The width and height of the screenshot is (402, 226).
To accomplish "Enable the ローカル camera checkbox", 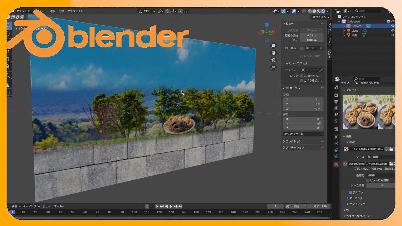I will click(x=301, y=48).
